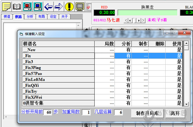Select the _Fix57Pao row name

tap(59, 74)
